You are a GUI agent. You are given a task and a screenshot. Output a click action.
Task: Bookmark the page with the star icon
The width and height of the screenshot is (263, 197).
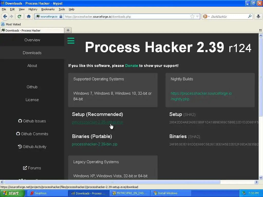coord(192,16)
